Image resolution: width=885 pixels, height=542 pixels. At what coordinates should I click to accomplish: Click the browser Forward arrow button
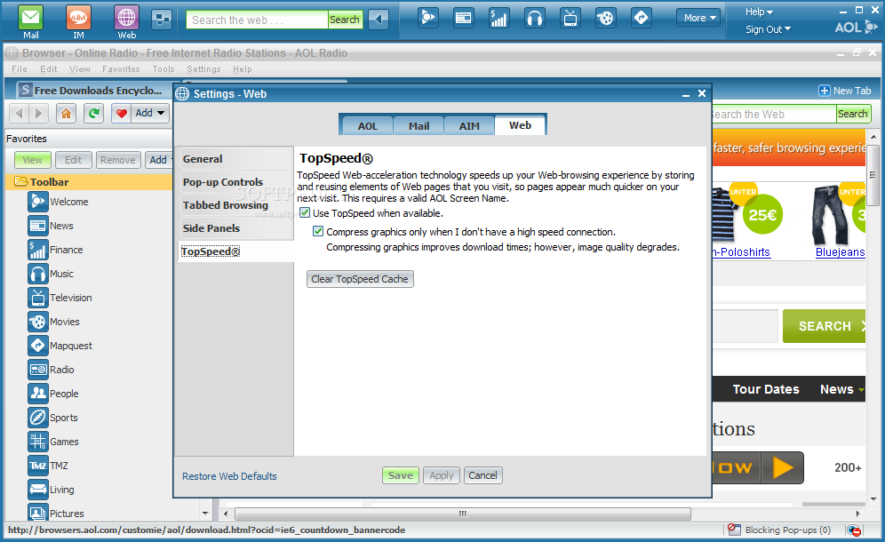(x=38, y=113)
